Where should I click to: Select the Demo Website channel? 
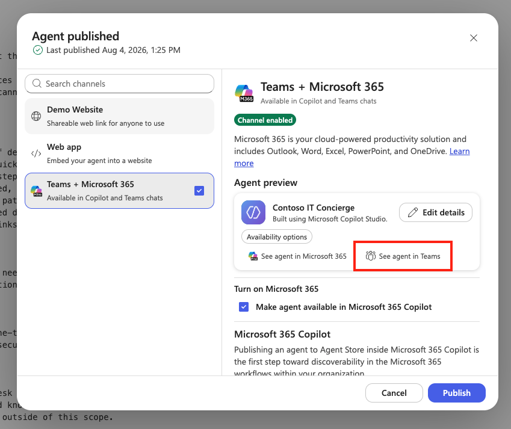click(119, 116)
